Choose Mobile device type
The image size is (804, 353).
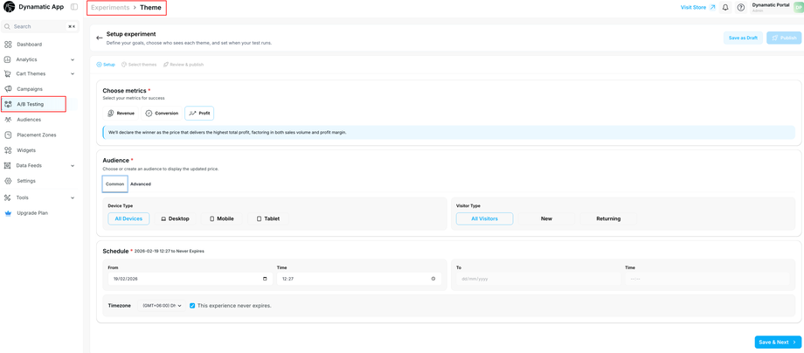tap(222, 218)
